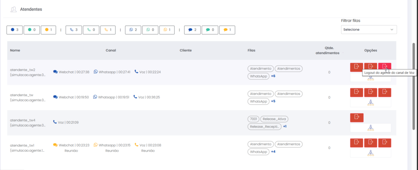Open queue hierarchy icon for atendente_tw1
The image size is (418, 170).
click(370, 153)
